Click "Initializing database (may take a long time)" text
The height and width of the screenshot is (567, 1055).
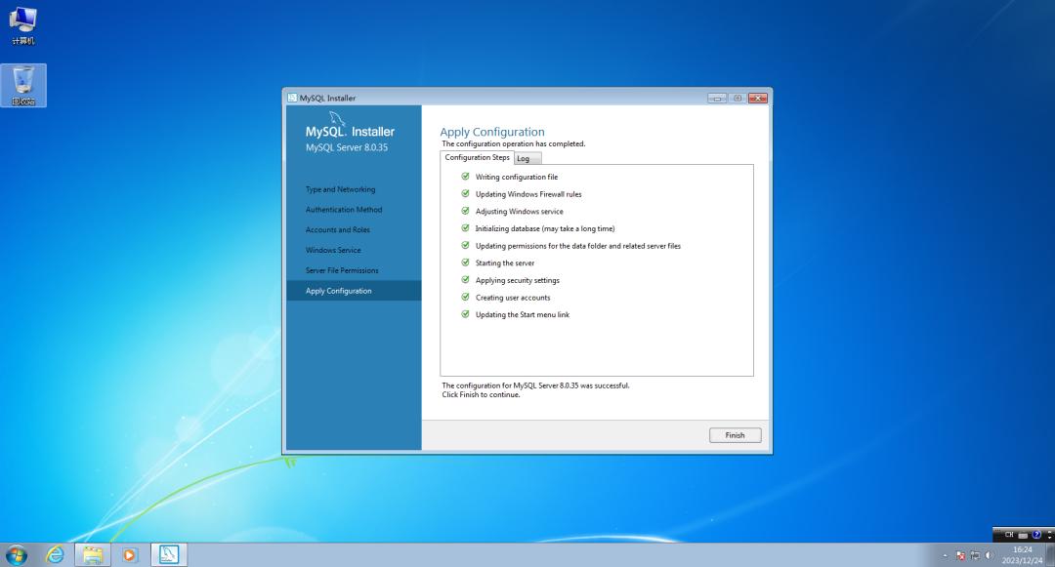pyautogui.click(x=545, y=228)
